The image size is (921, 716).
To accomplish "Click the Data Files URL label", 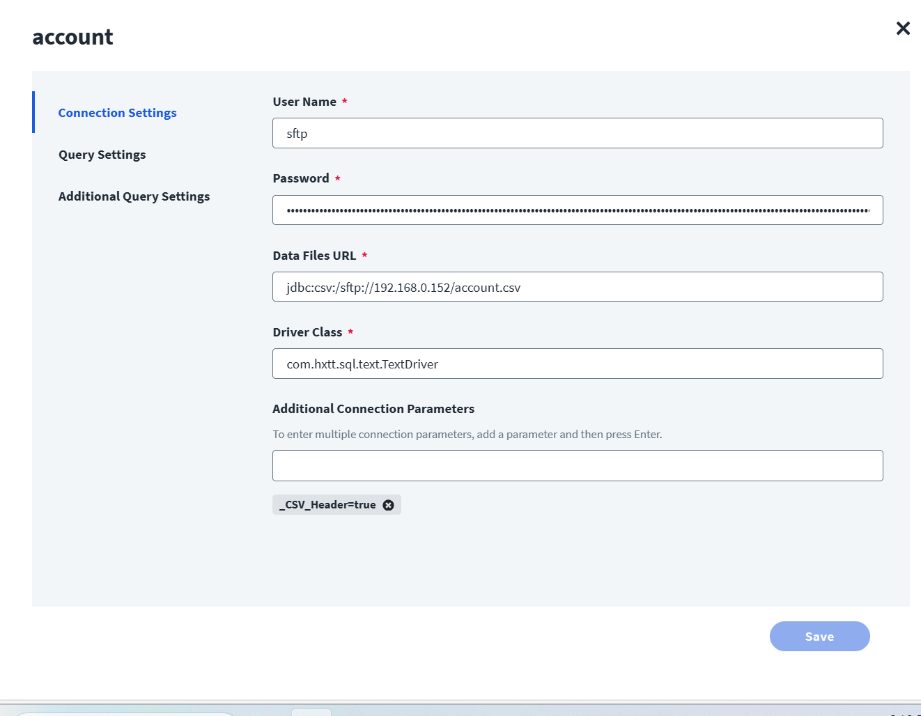I will pyautogui.click(x=314, y=256).
